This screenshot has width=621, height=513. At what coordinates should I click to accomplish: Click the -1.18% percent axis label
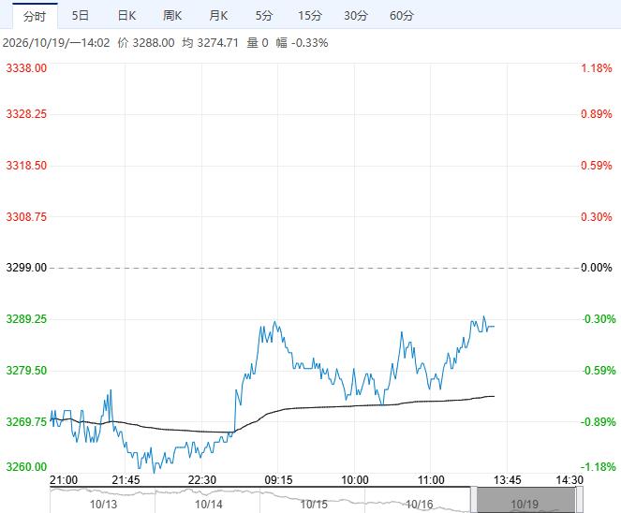(599, 467)
